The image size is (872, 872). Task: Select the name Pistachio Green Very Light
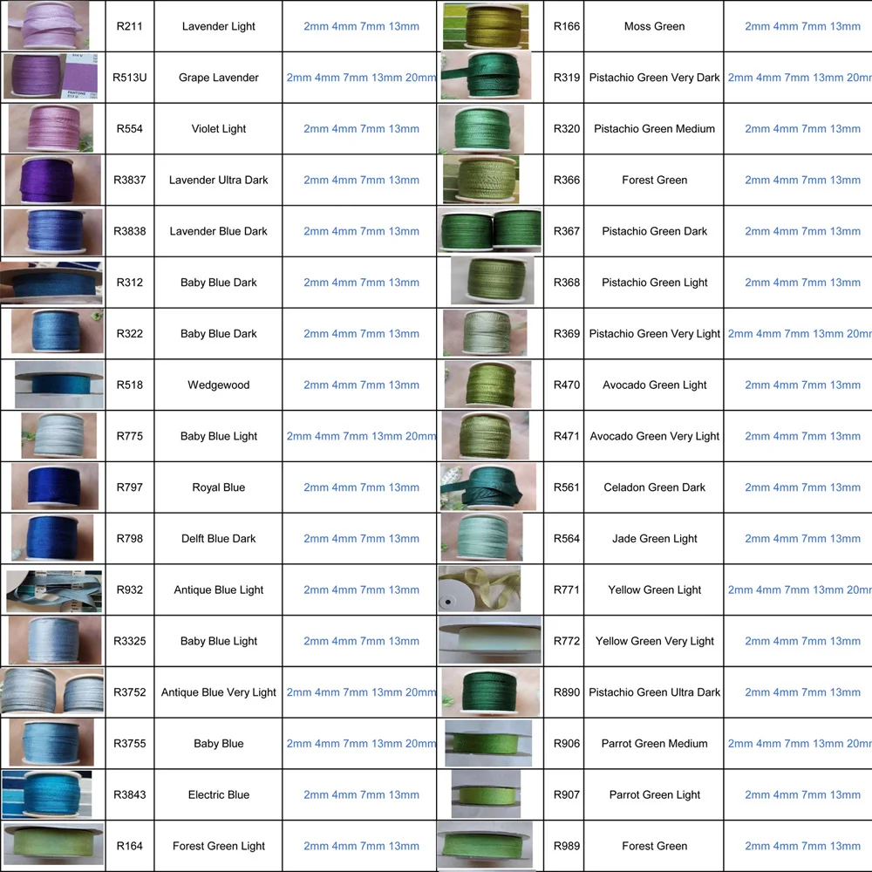(655, 334)
